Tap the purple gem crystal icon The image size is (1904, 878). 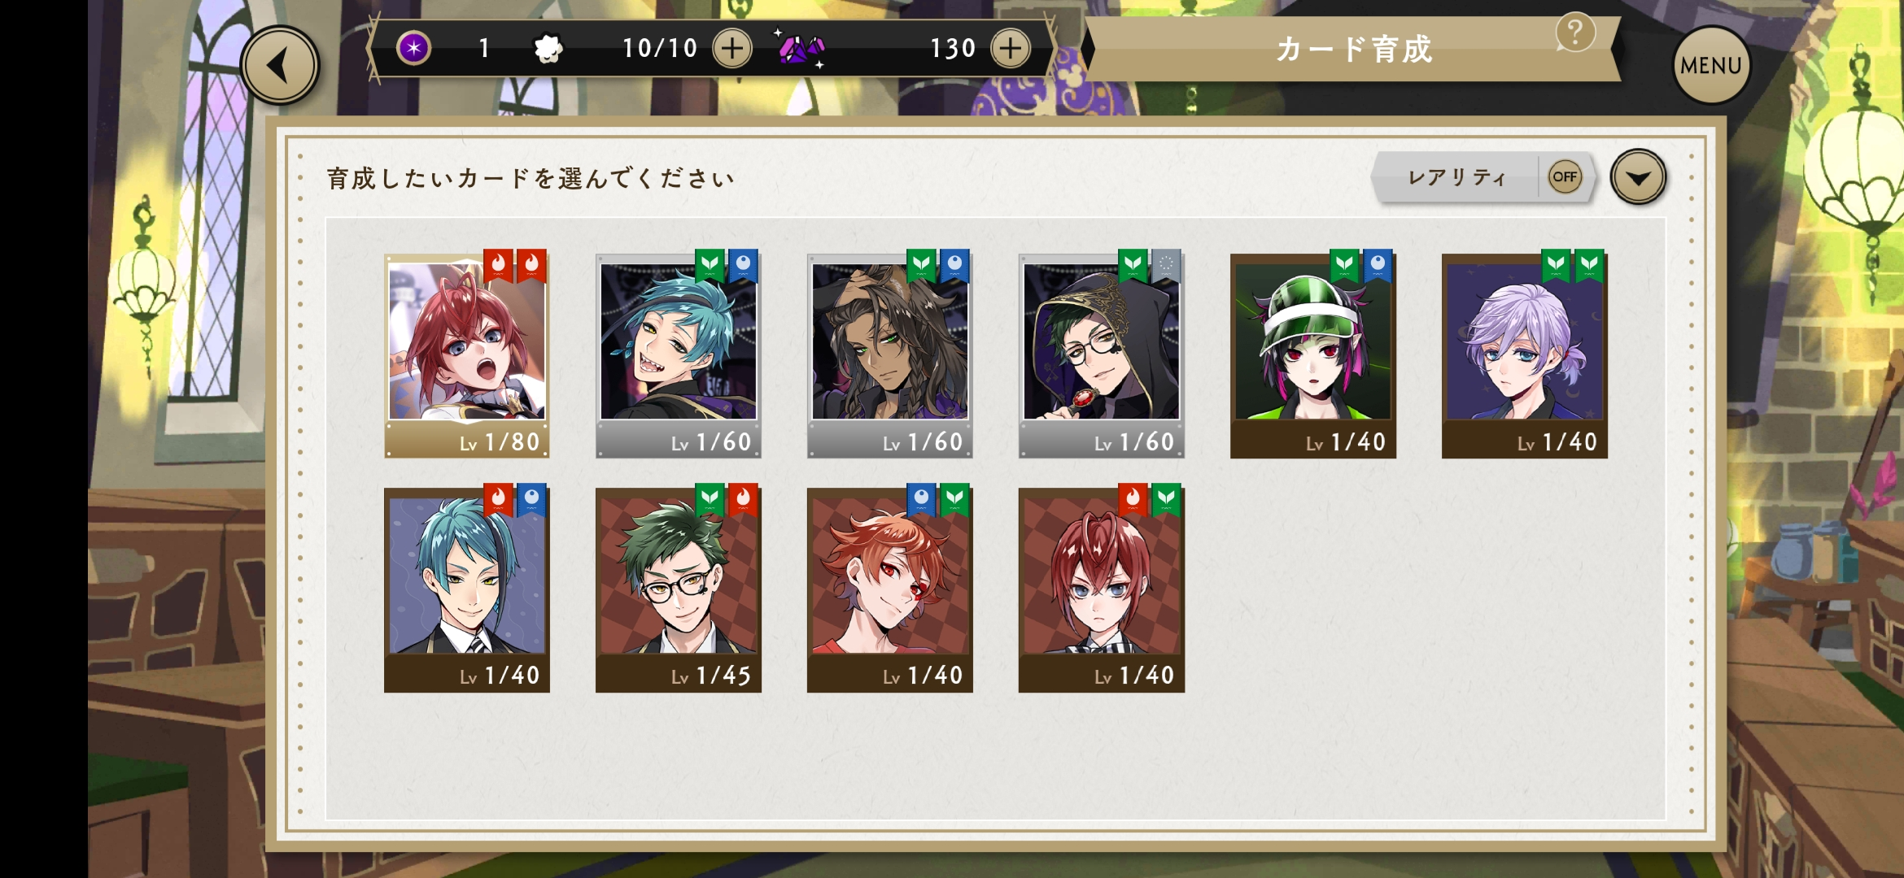point(801,48)
